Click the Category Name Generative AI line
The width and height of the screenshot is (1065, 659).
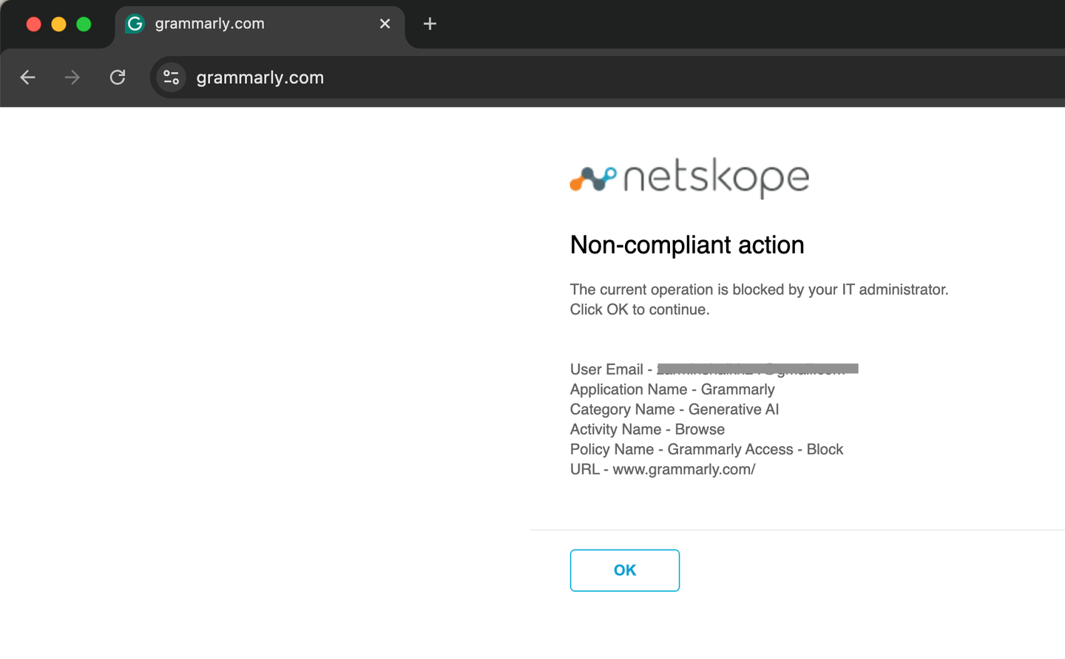pyautogui.click(x=674, y=410)
